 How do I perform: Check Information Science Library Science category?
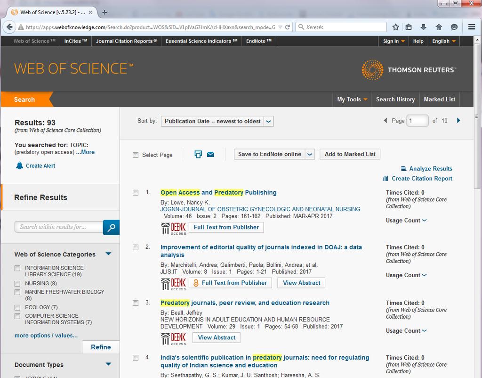point(17,268)
